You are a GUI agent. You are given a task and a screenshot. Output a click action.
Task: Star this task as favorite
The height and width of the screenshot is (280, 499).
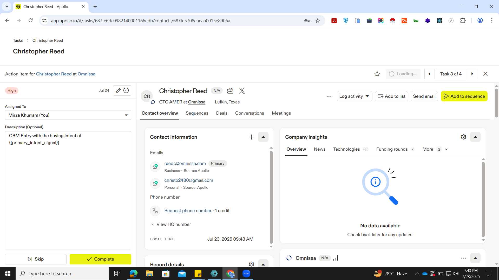tap(377, 74)
